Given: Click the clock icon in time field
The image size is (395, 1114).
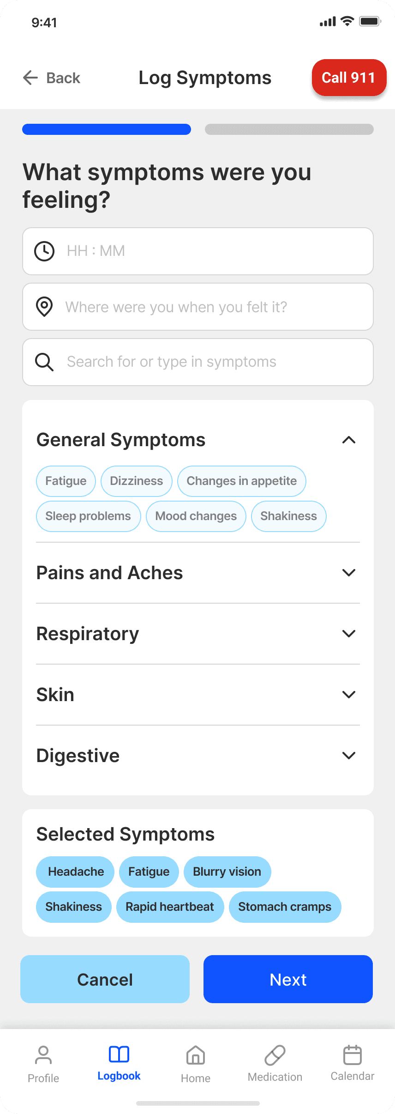Looking at the screenshot, I should 44,251.
